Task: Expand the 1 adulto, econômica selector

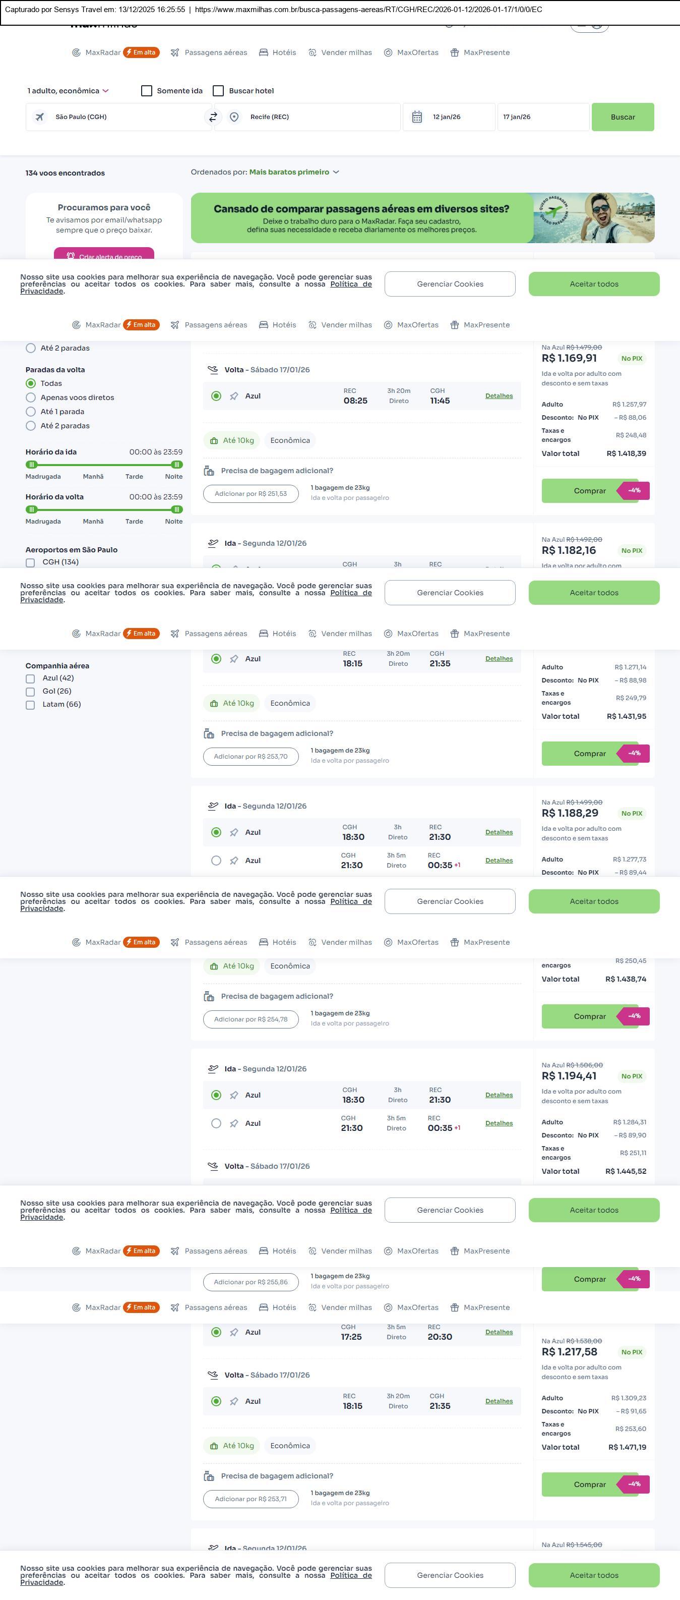Action: coord(68,91)
